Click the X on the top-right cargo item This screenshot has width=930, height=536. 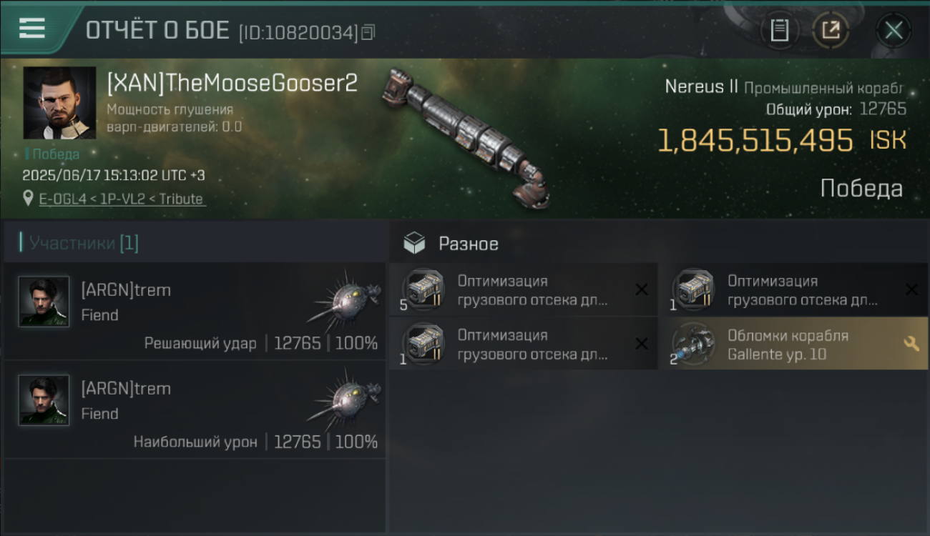click(x=911, y=289)
